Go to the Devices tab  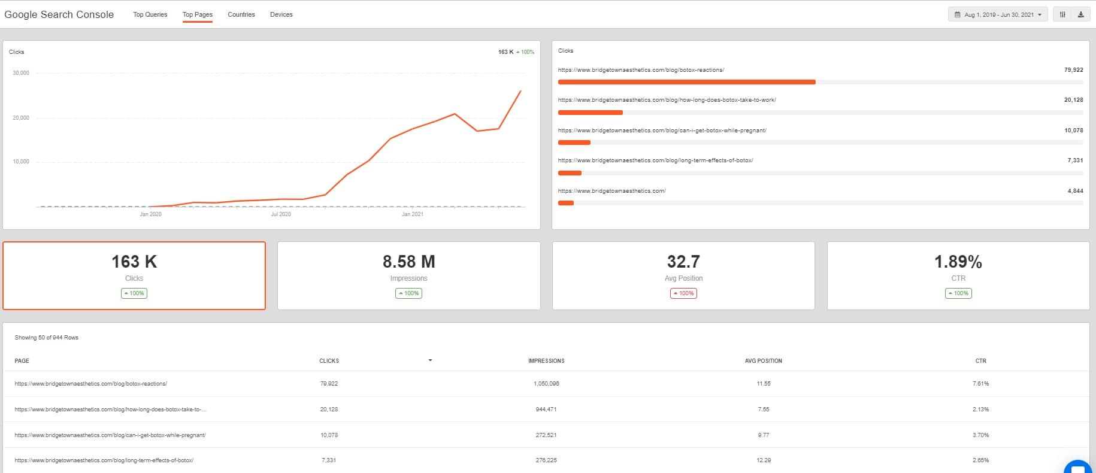pos(281,14)
